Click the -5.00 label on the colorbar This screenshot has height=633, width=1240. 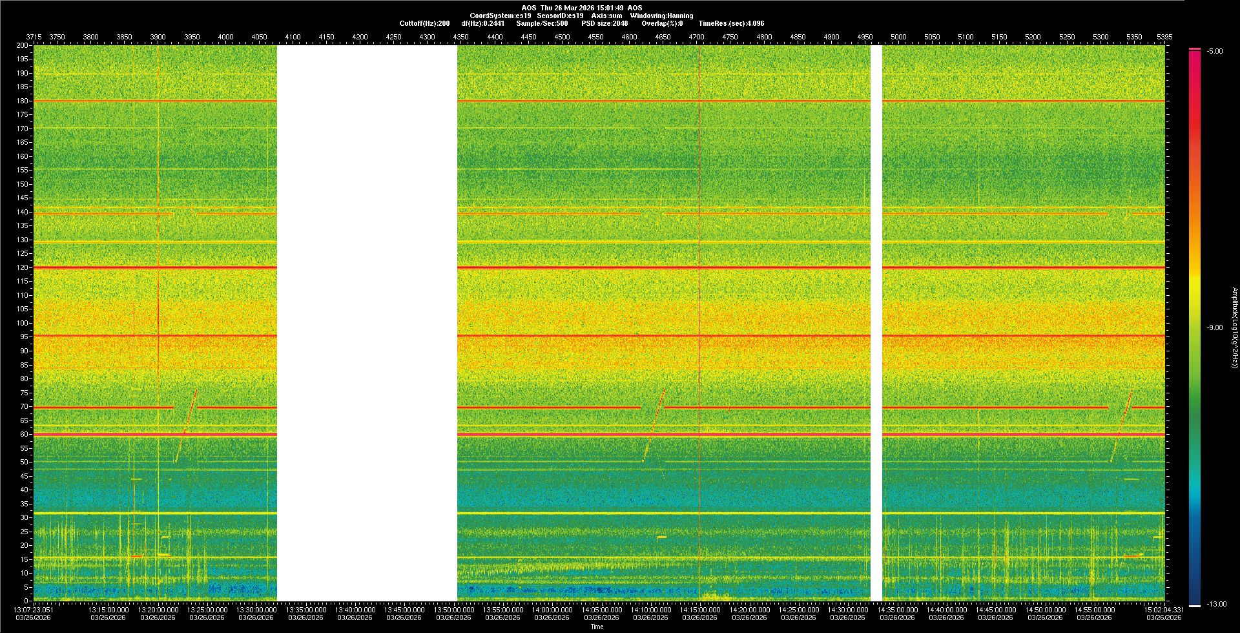1215,51
